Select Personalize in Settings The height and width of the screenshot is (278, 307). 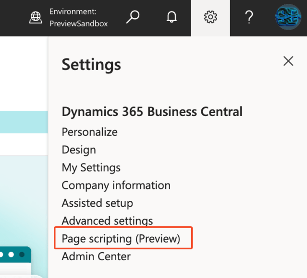89,132
